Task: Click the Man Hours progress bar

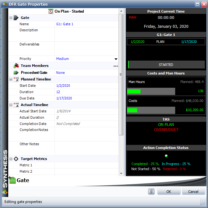Action: [151, 91]
